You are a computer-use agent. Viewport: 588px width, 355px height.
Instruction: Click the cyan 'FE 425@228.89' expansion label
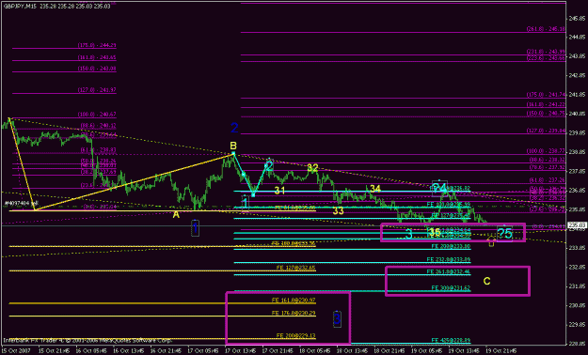coord(451,340)
